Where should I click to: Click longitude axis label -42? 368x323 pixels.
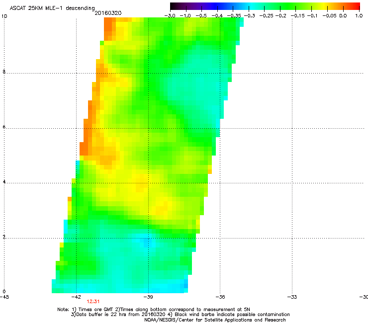76,297
